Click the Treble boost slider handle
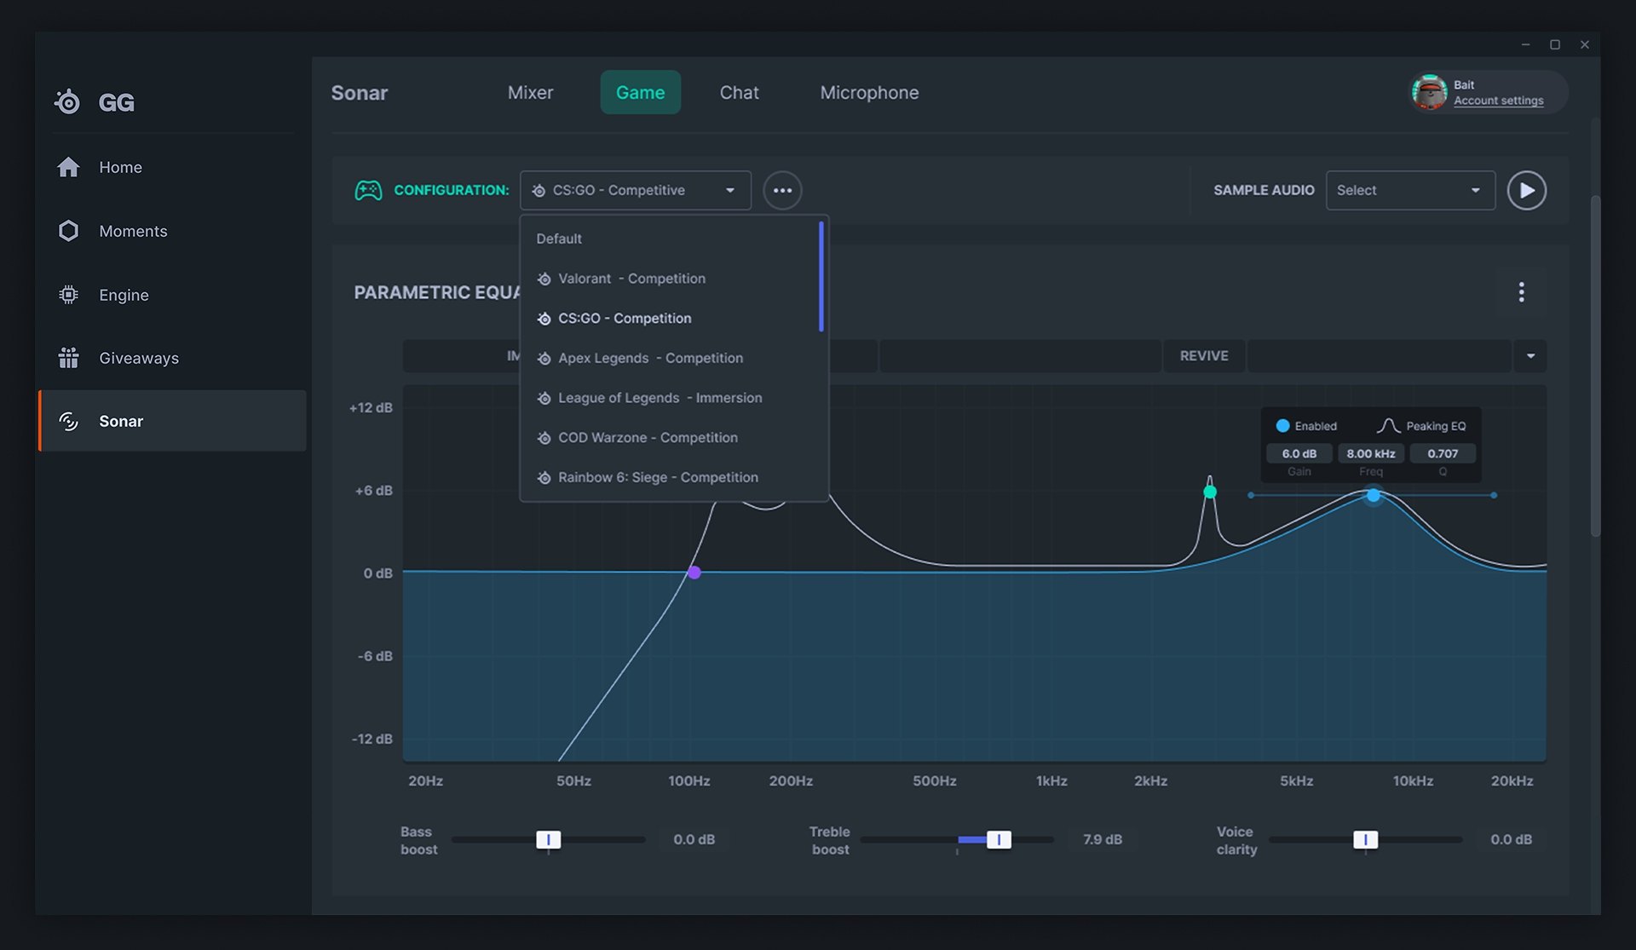Viewport: 1636px width, 950px height. [x=999, y=839]
